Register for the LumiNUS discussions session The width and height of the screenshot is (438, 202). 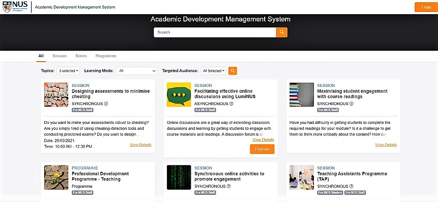coord(262,149)
